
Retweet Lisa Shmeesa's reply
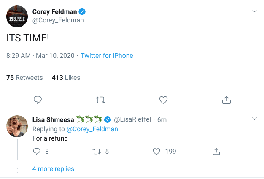click(x=97, y=151)
